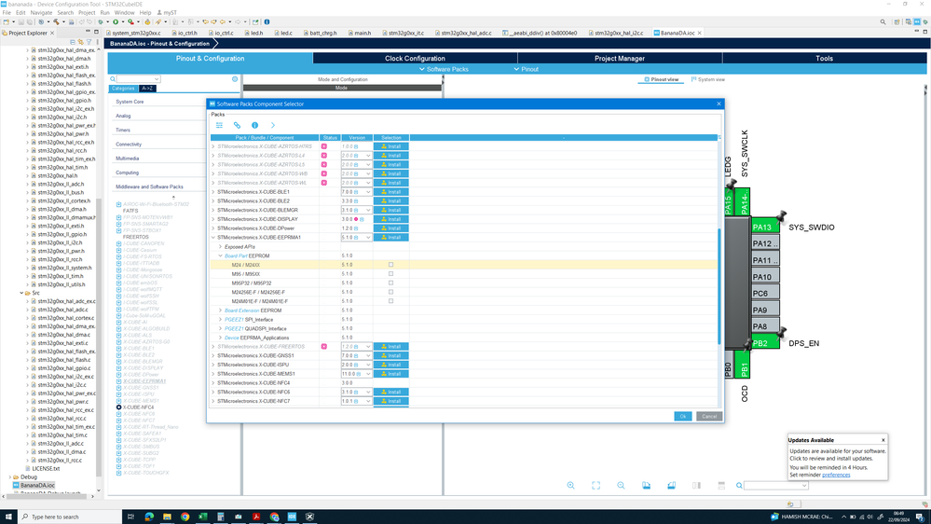Open the Tools tab
This screenshot has height=524, width=931.
[824, 58]
